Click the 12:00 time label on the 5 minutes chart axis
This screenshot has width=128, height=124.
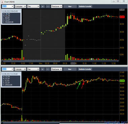[x=114, y=64]
